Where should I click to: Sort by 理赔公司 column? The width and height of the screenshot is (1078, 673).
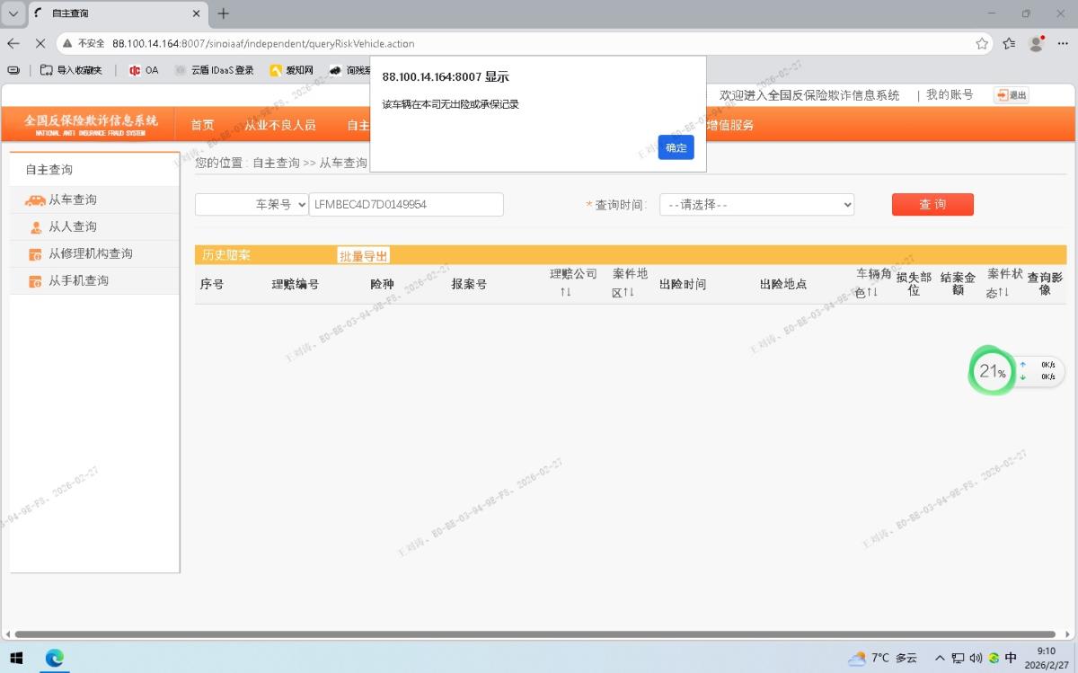point(573,283)
